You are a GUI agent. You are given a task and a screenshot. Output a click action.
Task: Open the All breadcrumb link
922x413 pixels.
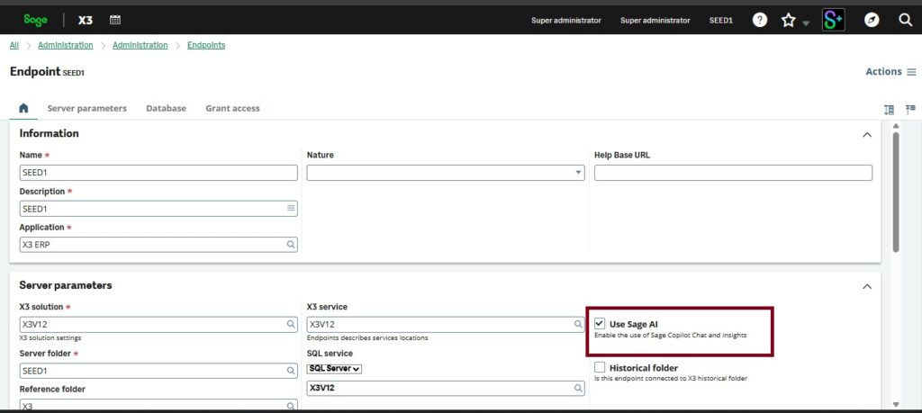(14, 45)
